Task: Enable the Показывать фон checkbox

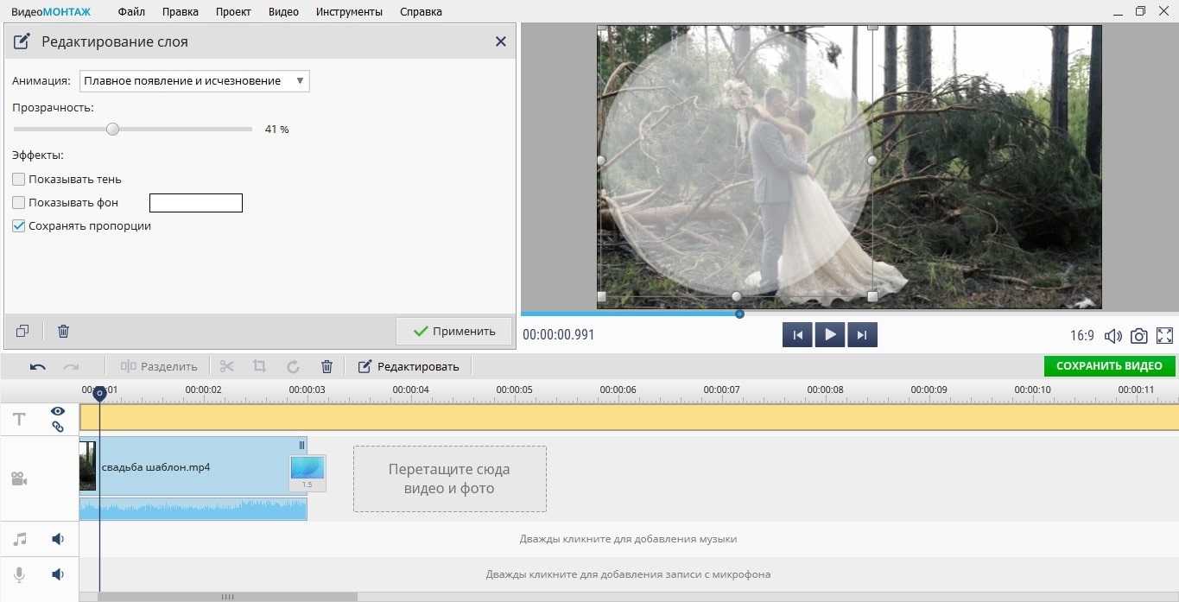Action: click(19, 203)
